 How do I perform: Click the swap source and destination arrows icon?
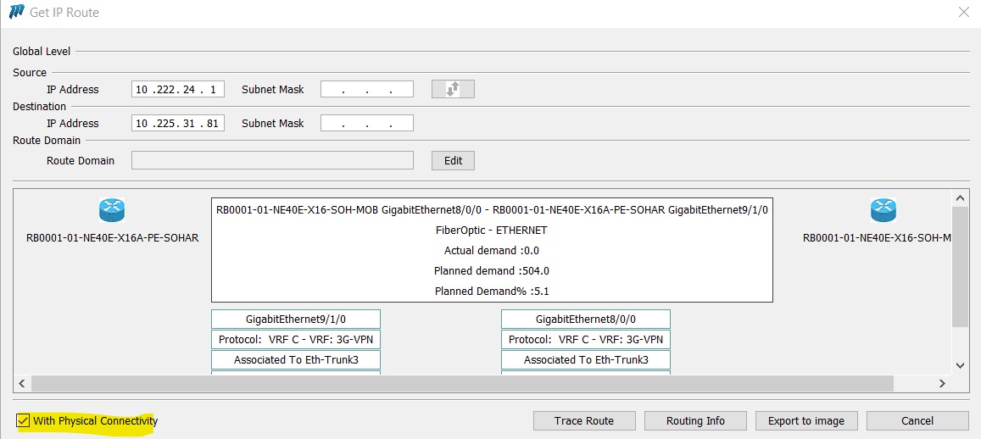(453, 89)
